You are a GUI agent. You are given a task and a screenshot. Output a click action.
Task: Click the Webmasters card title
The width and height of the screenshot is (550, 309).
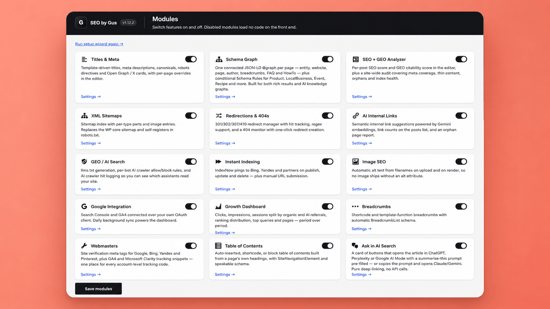(104, 246)
